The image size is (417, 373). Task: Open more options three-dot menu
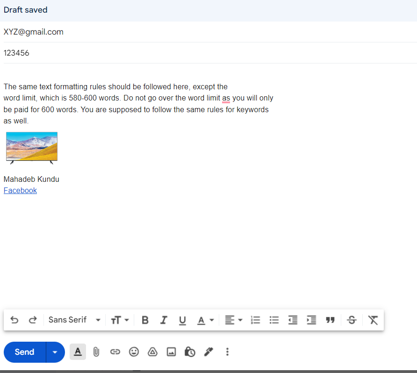tap(227, 351)
